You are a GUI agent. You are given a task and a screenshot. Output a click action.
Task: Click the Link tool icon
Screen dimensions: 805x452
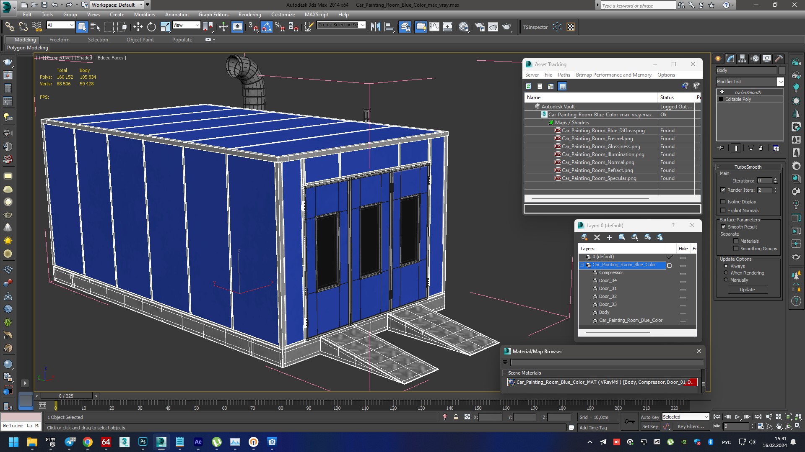[9, 27]
